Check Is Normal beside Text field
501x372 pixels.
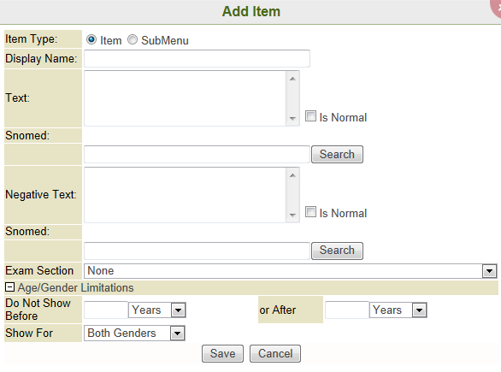310,116
